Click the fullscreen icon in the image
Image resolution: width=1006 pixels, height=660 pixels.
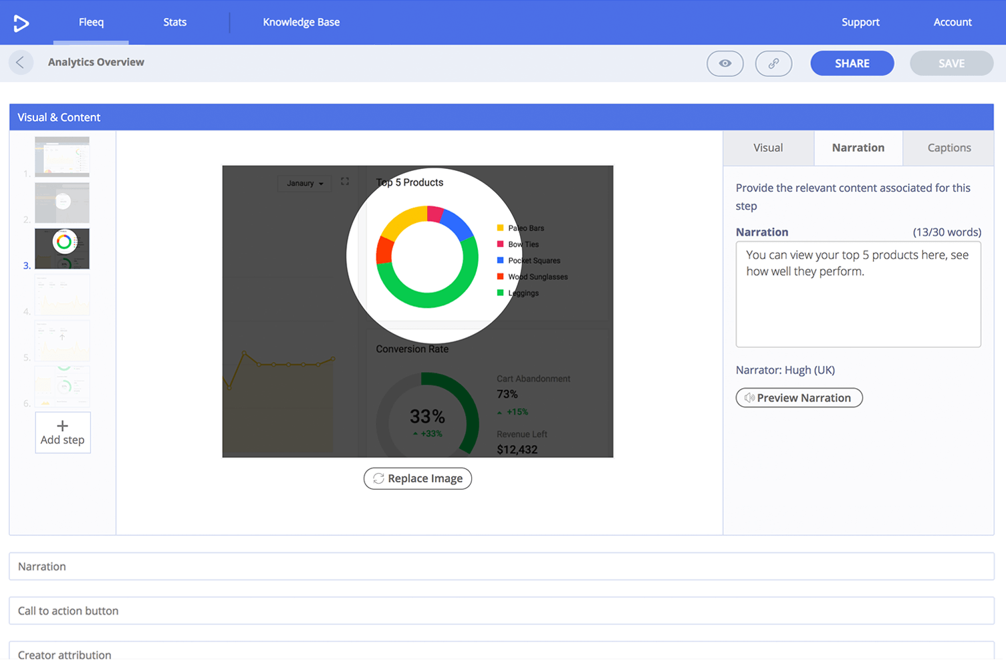point(345,182)
